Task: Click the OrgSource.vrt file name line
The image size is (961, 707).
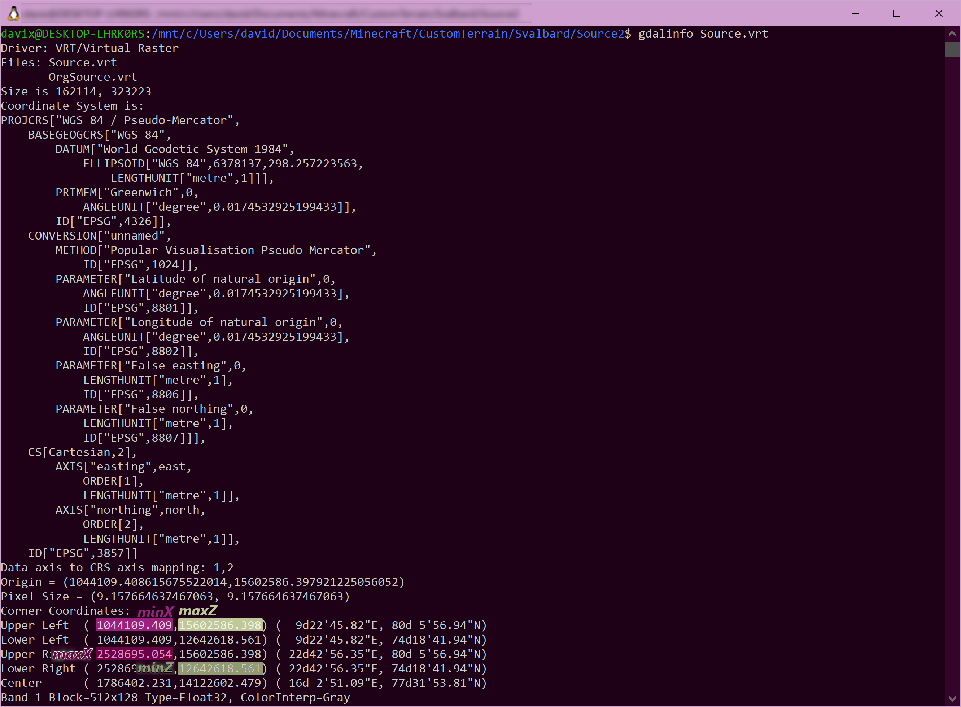Action: tap(93, 77)
